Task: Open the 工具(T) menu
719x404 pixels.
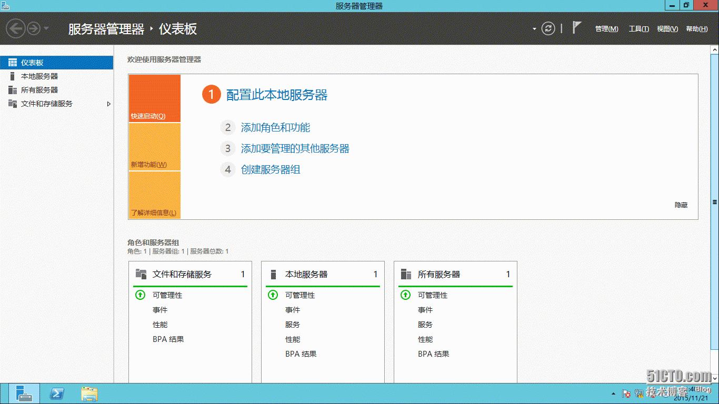Action: point(638,29)
